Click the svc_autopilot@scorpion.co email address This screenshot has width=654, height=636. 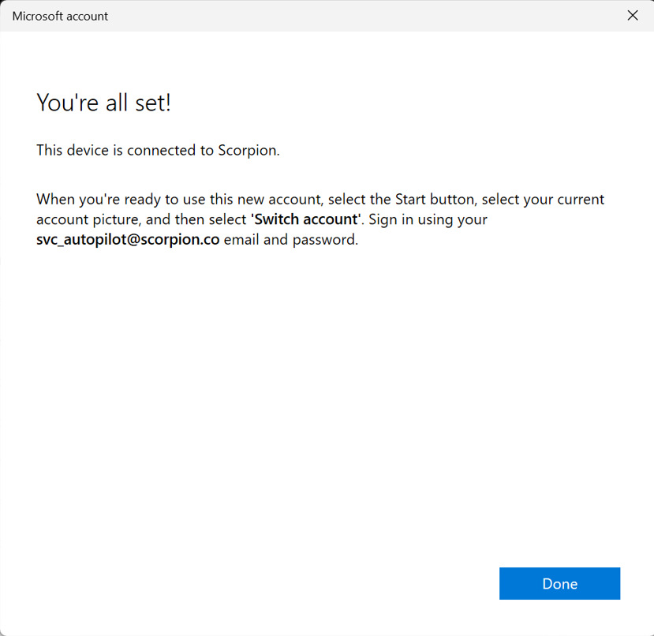tap(128, 240)
